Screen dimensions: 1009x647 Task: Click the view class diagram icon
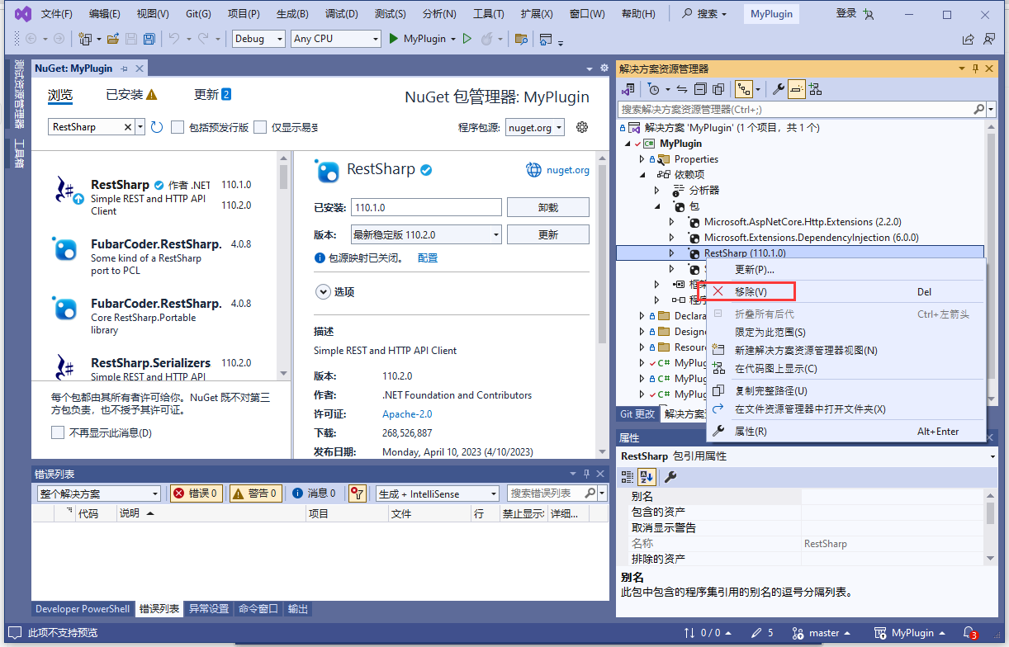815,89
